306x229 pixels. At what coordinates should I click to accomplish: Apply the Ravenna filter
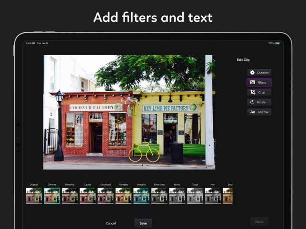tap(70, 195)
